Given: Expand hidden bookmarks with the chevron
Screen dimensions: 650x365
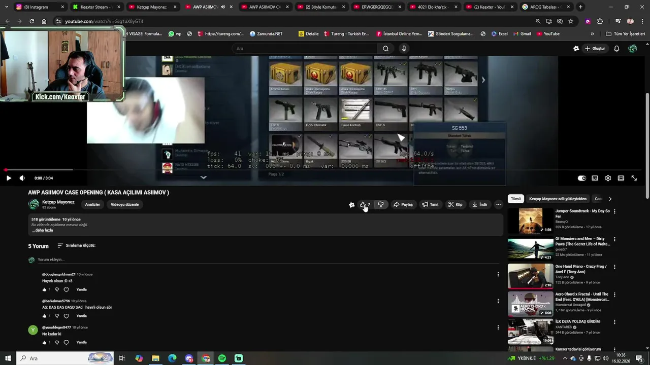Looking at the screenshot, I should point(592,34).
